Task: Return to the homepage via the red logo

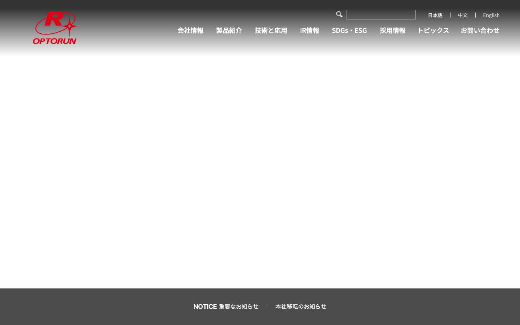Action: [55, 28]
